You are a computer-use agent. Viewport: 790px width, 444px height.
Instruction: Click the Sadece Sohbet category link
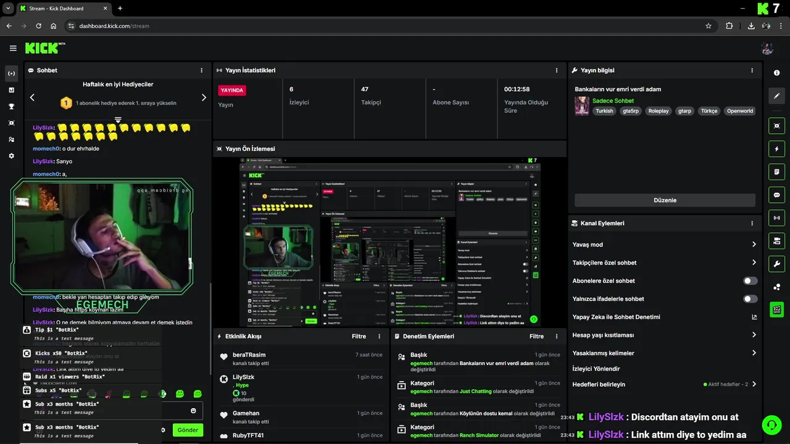(x=613, y=101)
